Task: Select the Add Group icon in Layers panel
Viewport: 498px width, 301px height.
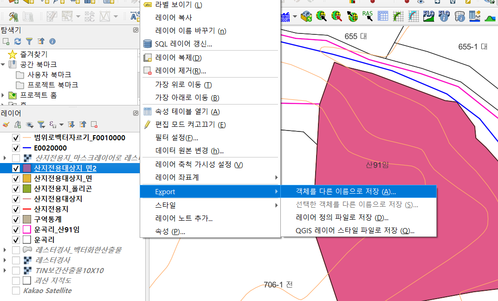Action: (x=17, y=124)
